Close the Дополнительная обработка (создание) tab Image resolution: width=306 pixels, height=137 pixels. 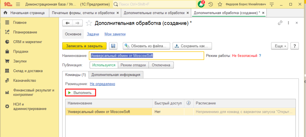[263, 13]
